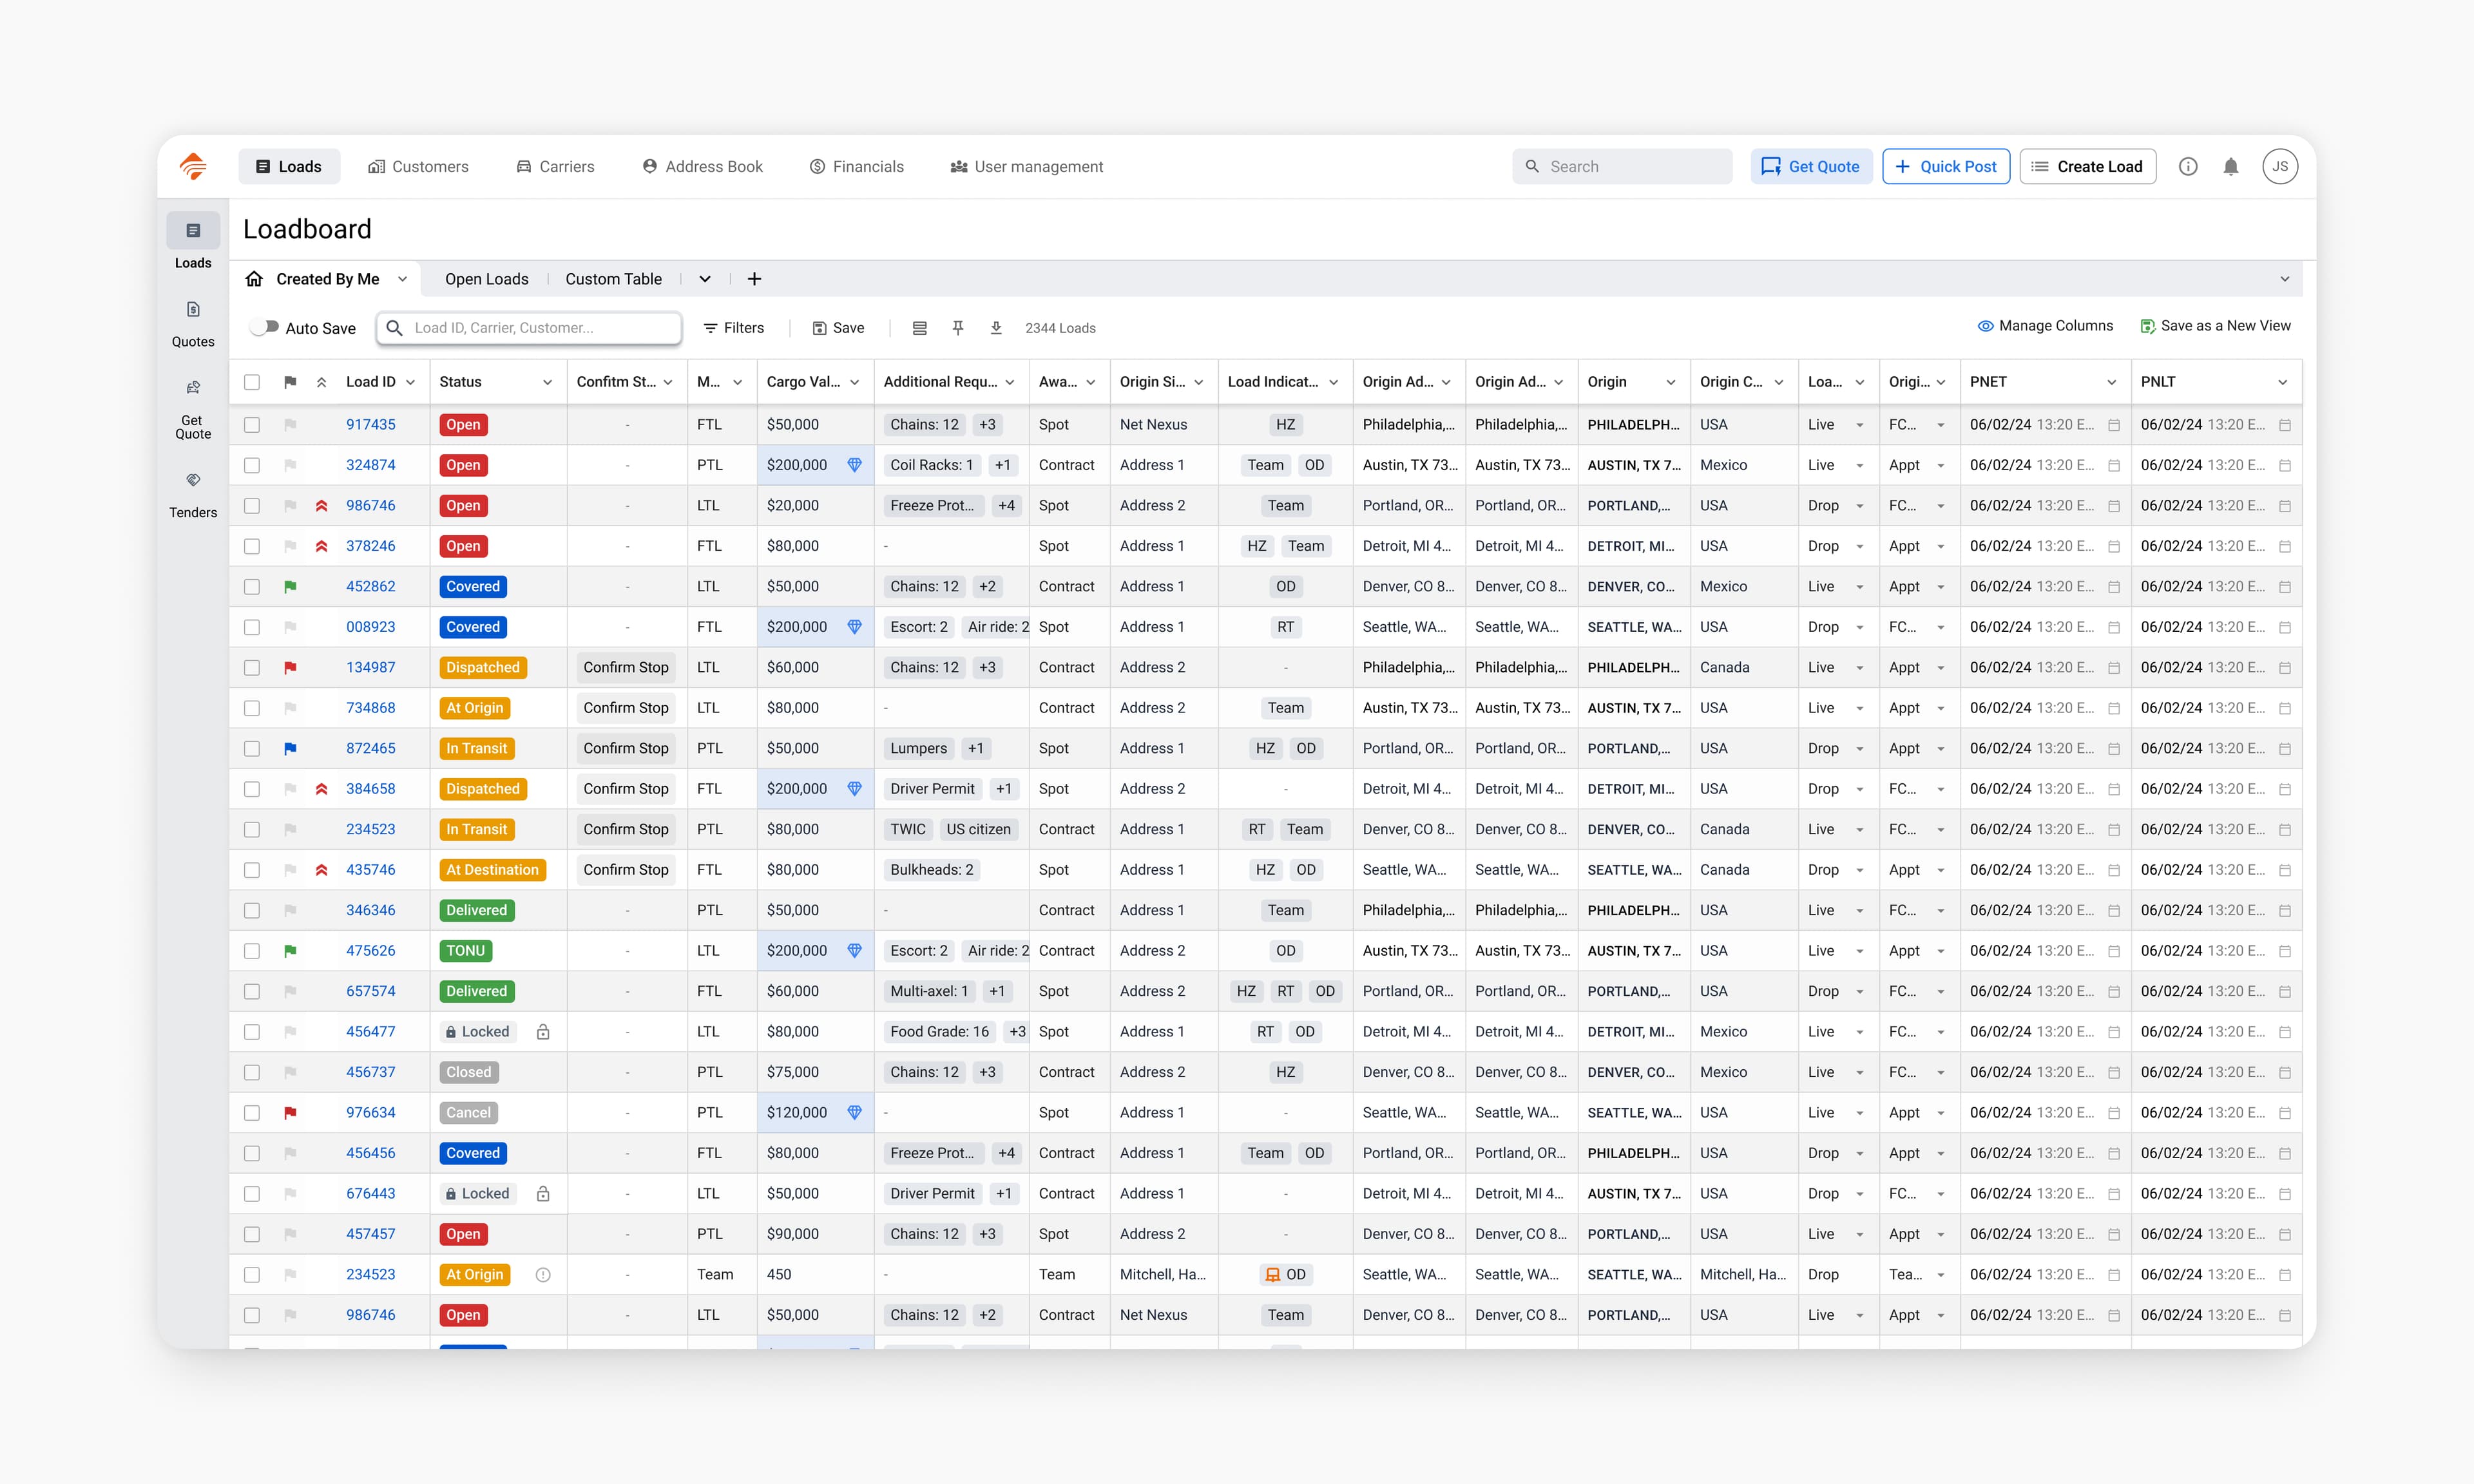Image resolution: width=2474 pixels, height=1484 pixels.
Task: Click the download loads icon
Action: [996, 328]
